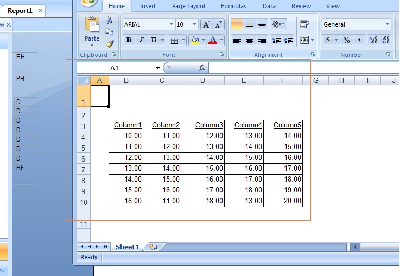Open the General number format dropdown
Screen dimensions: 400x276
click(x=387, y=24)
